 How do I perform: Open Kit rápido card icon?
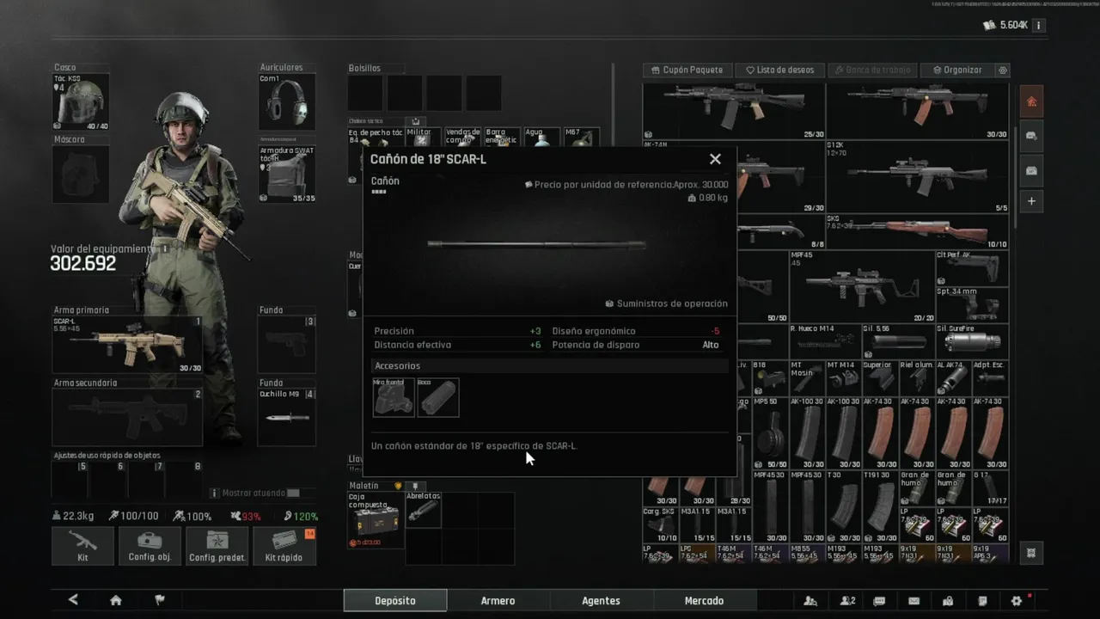(x=284, y=546)
